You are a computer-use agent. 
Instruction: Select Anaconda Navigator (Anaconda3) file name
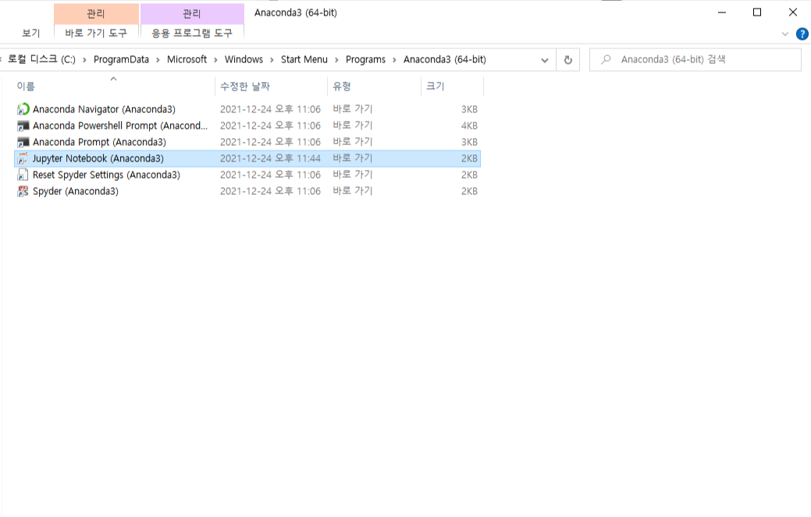pos(104,109)
